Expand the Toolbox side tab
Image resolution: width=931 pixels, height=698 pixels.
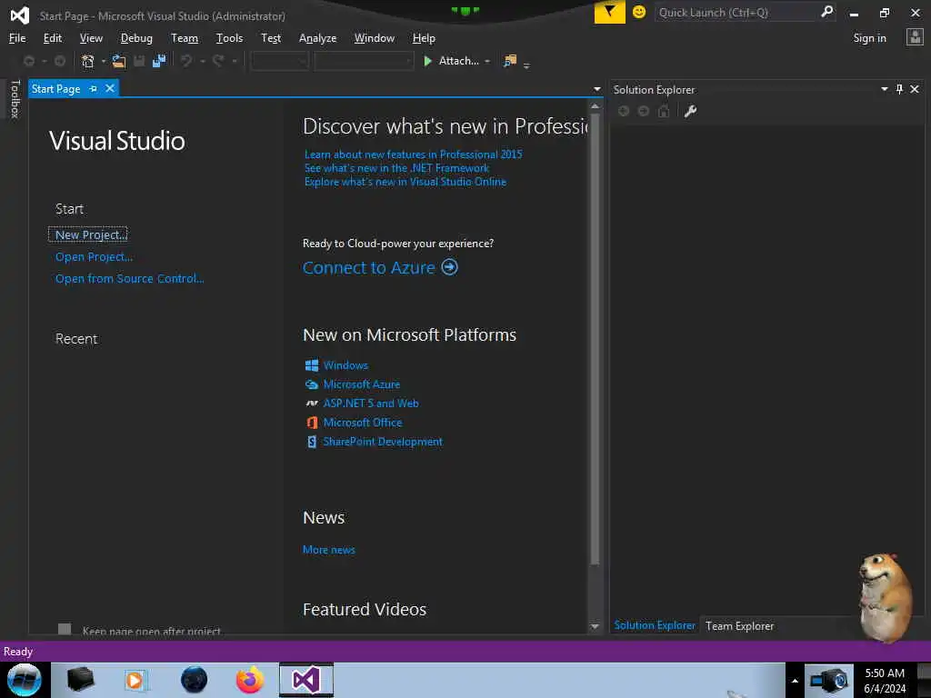click(x=15, y=99)
